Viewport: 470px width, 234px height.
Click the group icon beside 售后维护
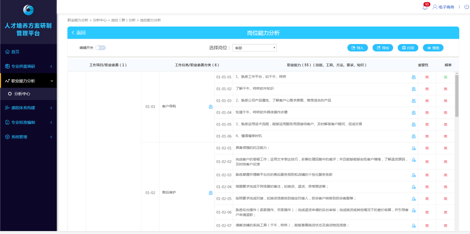(x=210, y=193)
